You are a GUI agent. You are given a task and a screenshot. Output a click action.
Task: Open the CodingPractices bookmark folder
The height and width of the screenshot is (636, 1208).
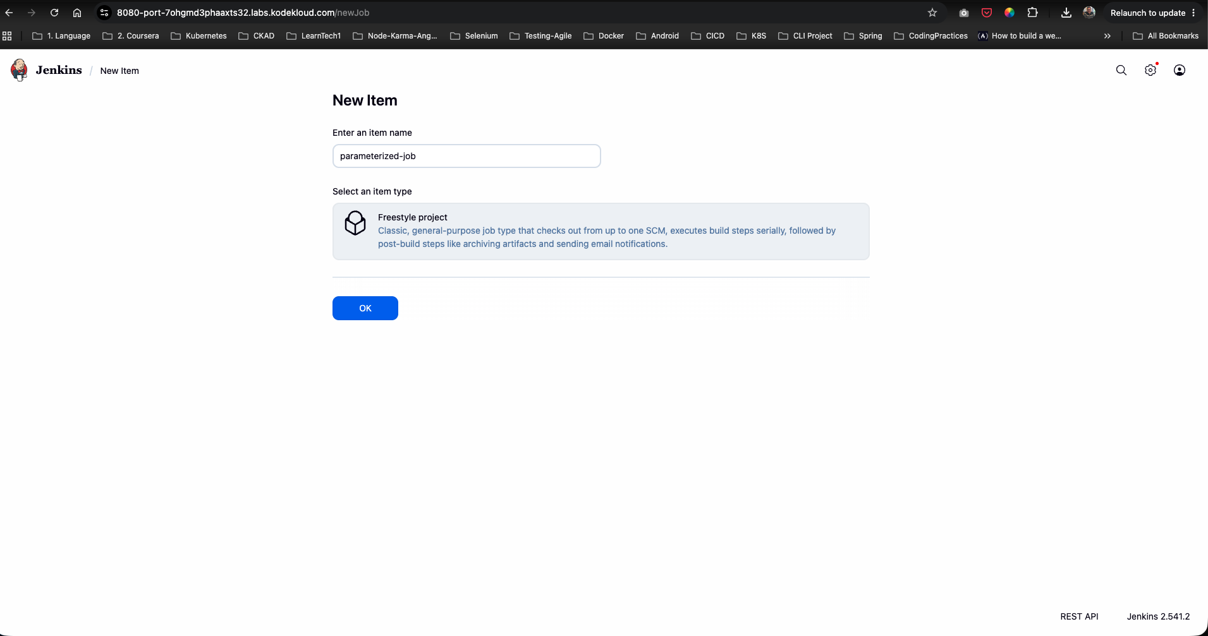pyautogui.click(x=931, y=36)
